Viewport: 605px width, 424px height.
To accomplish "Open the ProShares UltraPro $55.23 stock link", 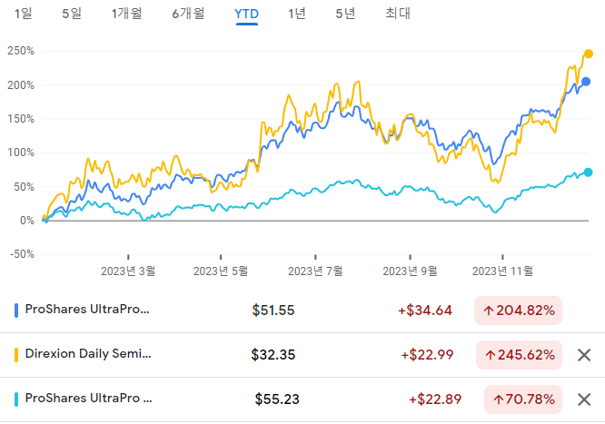I will tap(88, 399).
